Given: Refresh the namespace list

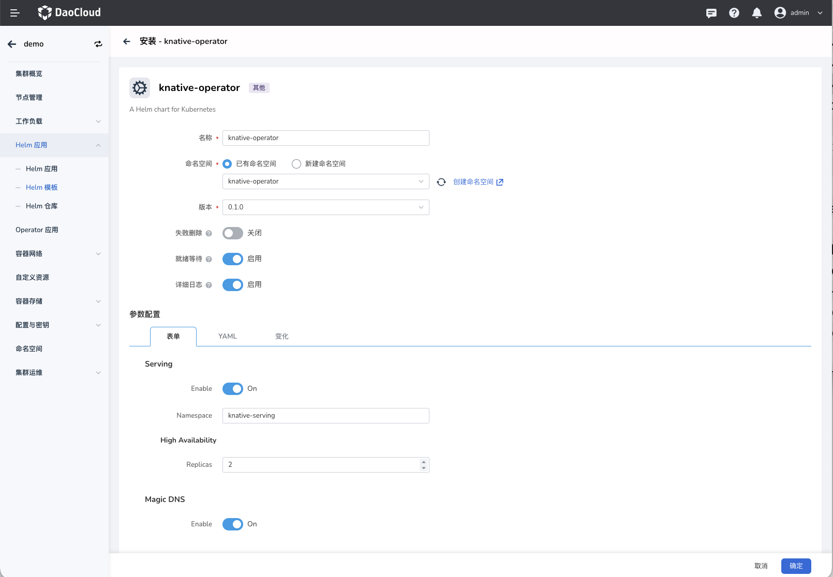Looking at the screenshot, I should point(441,182).
